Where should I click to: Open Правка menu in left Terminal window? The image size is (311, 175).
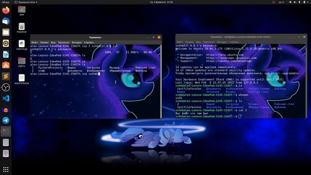(44, 42)
